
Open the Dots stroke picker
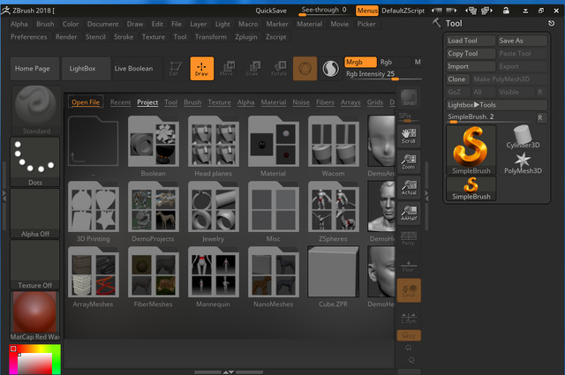pos(34,161)
